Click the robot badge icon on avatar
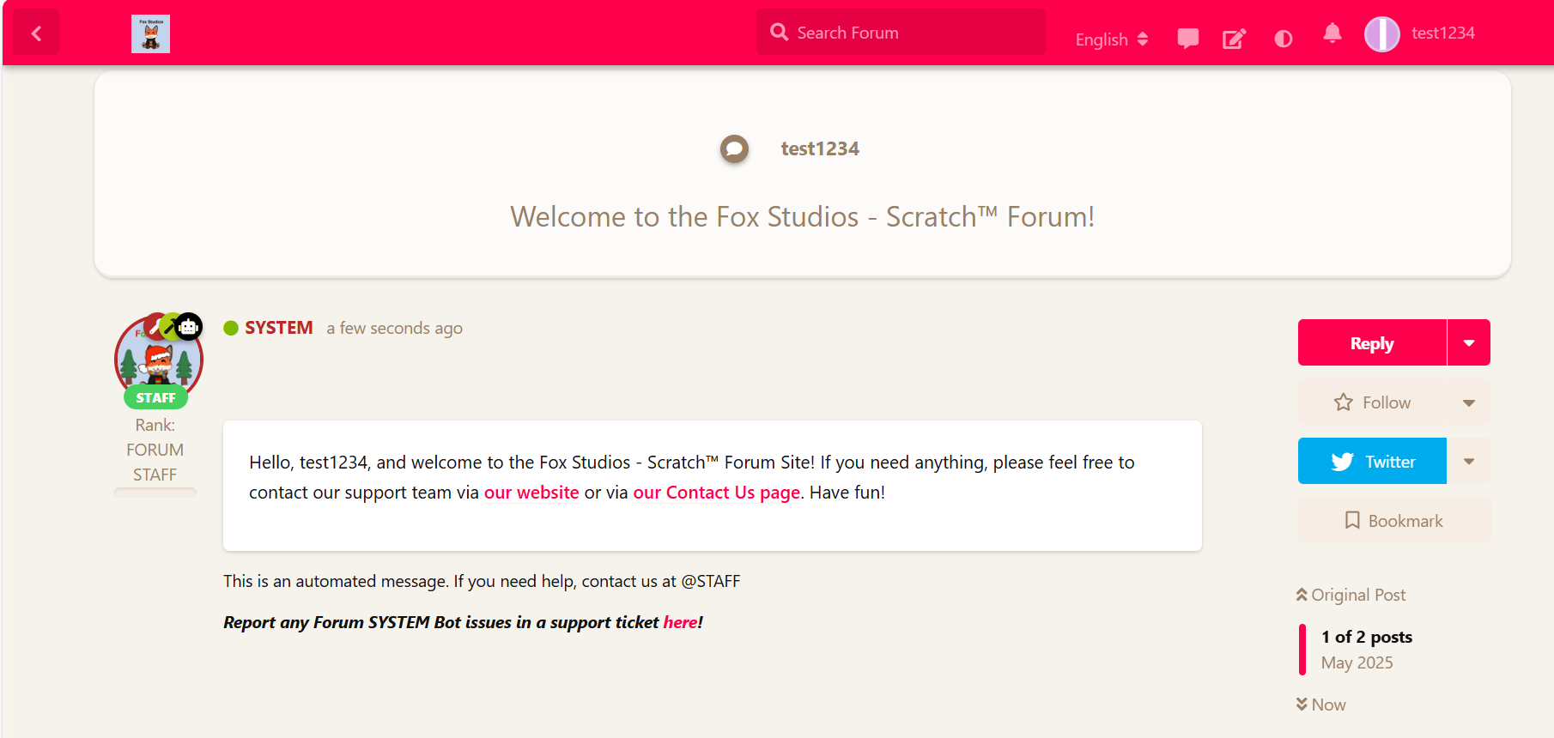The width and height of the screenshot is (1554, 738). coord(189,327)
